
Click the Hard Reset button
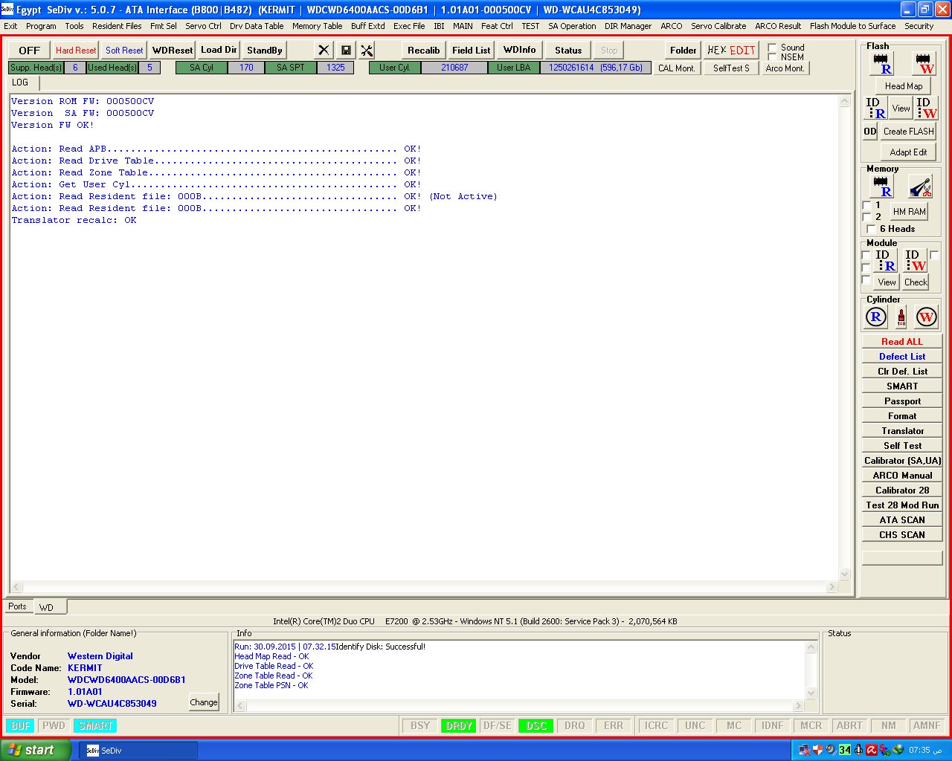click(x=76, y=51)
